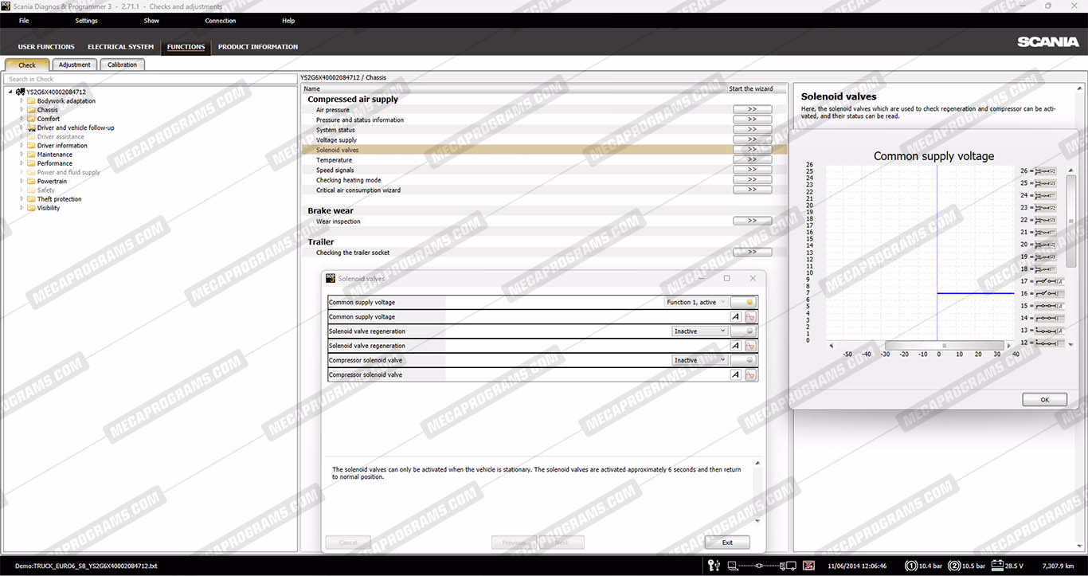This screenshot has height=576, width=1088.
Task: Open Inactive dropdown for Compressor solenoid valve
Action: 700,360
